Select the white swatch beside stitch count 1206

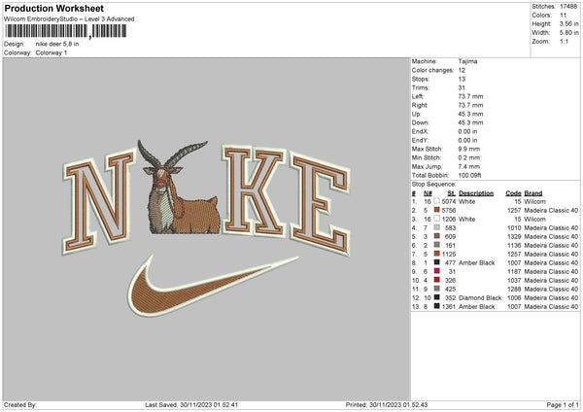tap(437, 219)
